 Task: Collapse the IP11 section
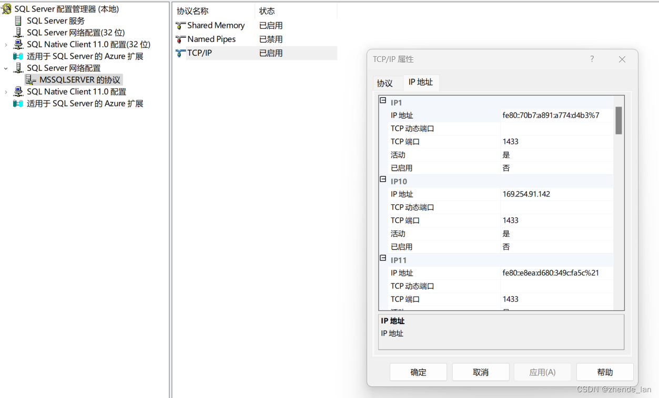(383, 258)
